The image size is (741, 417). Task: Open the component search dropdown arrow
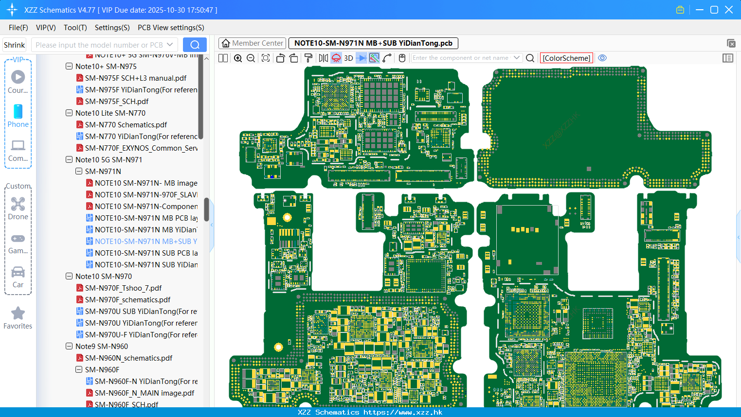coord(517,58)
